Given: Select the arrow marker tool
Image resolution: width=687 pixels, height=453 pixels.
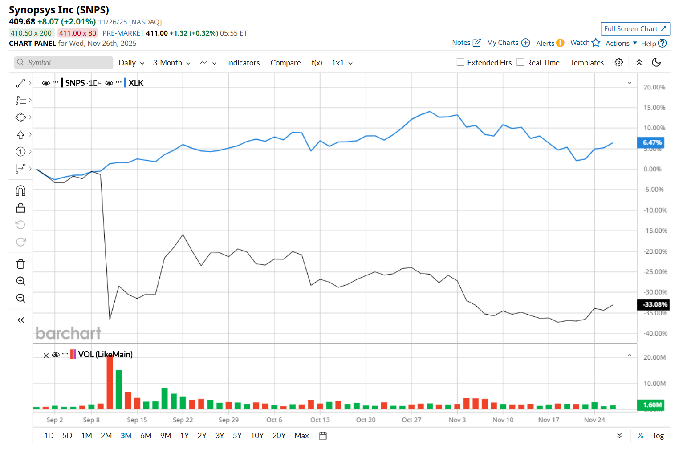Looking at the screenshot, I should click(x=20, y=134).
